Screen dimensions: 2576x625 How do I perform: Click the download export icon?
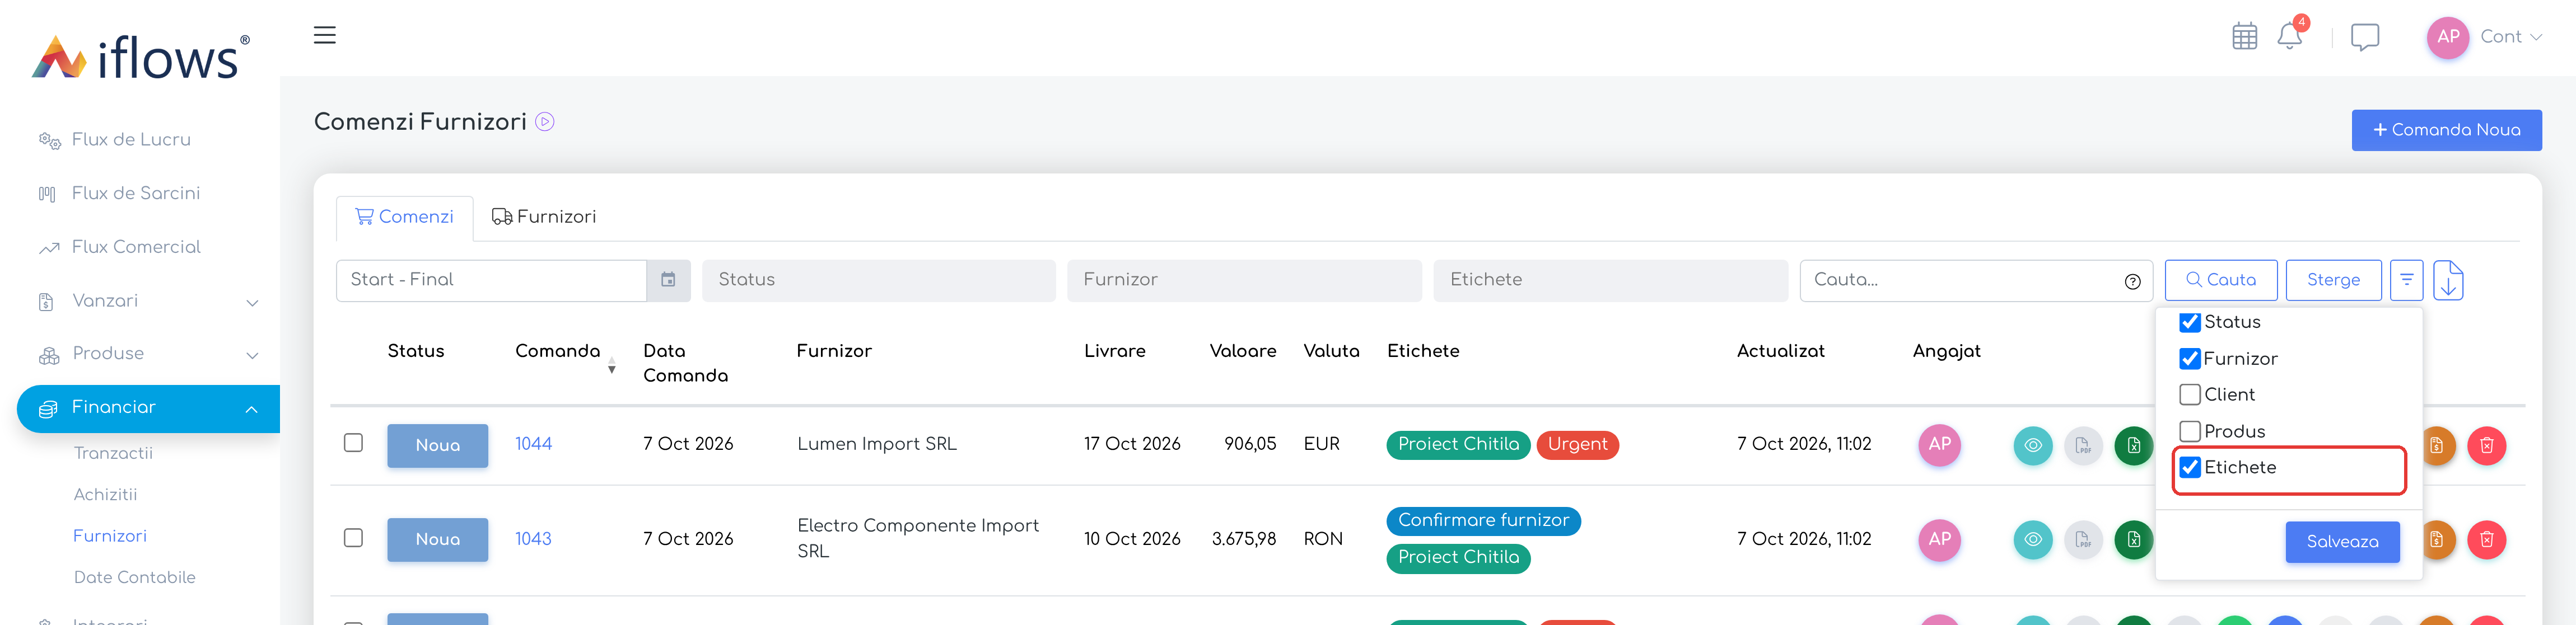(2447, 280)
